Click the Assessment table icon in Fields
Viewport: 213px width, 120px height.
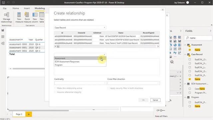(x=189, y=45)
